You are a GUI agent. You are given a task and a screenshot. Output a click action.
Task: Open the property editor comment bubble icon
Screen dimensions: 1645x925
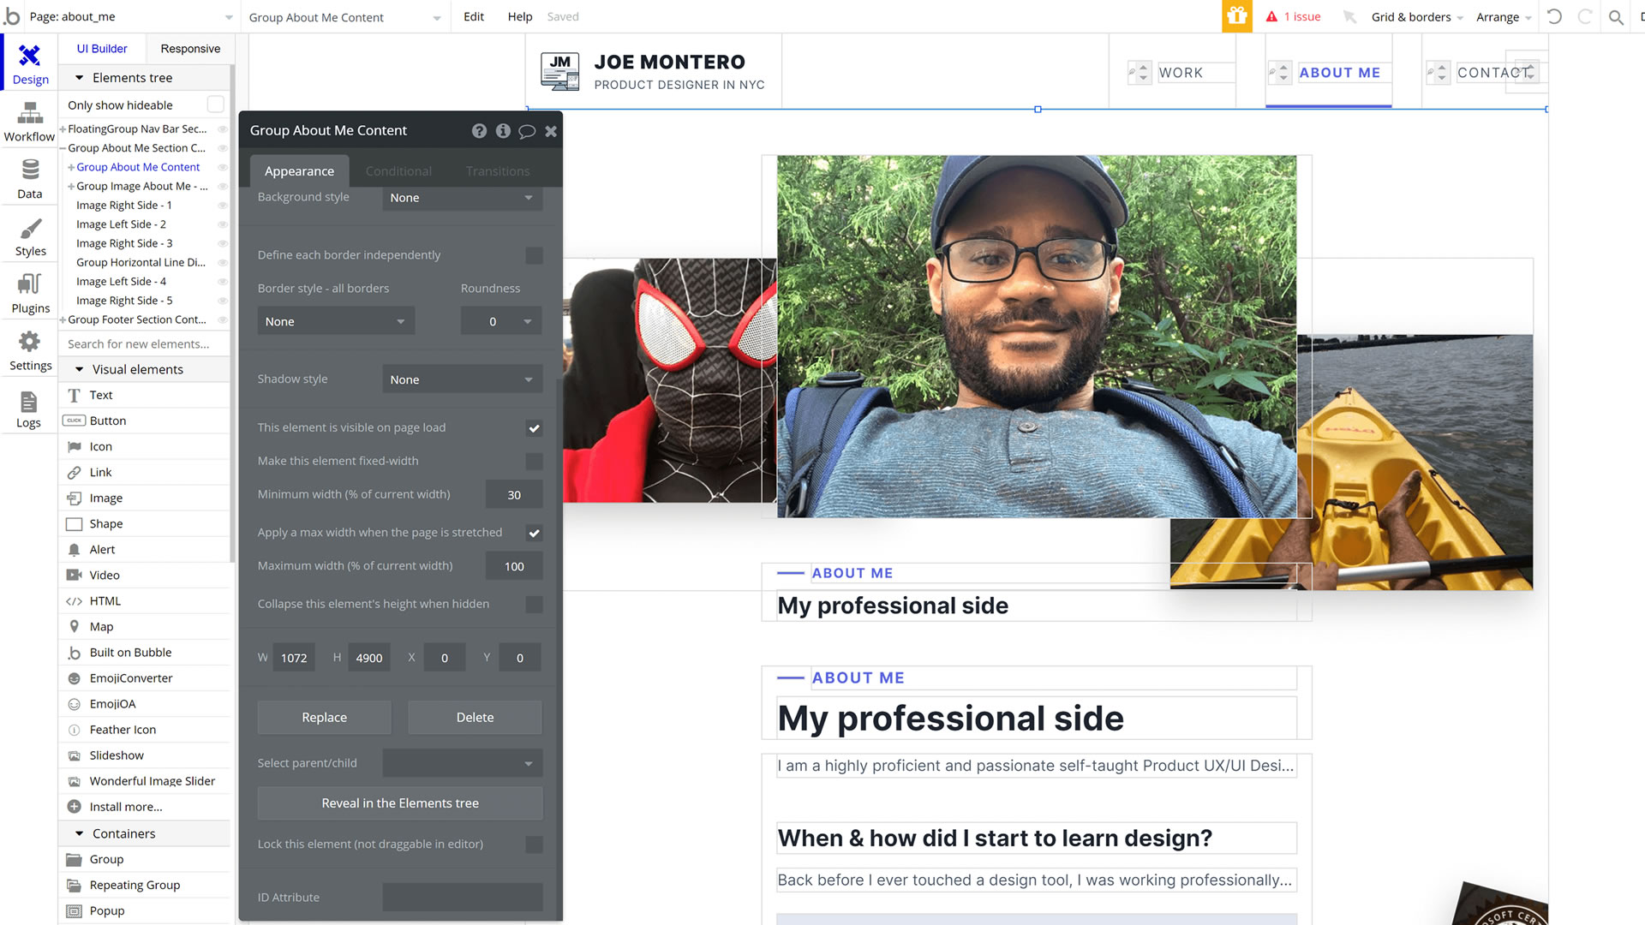[527, 131]
